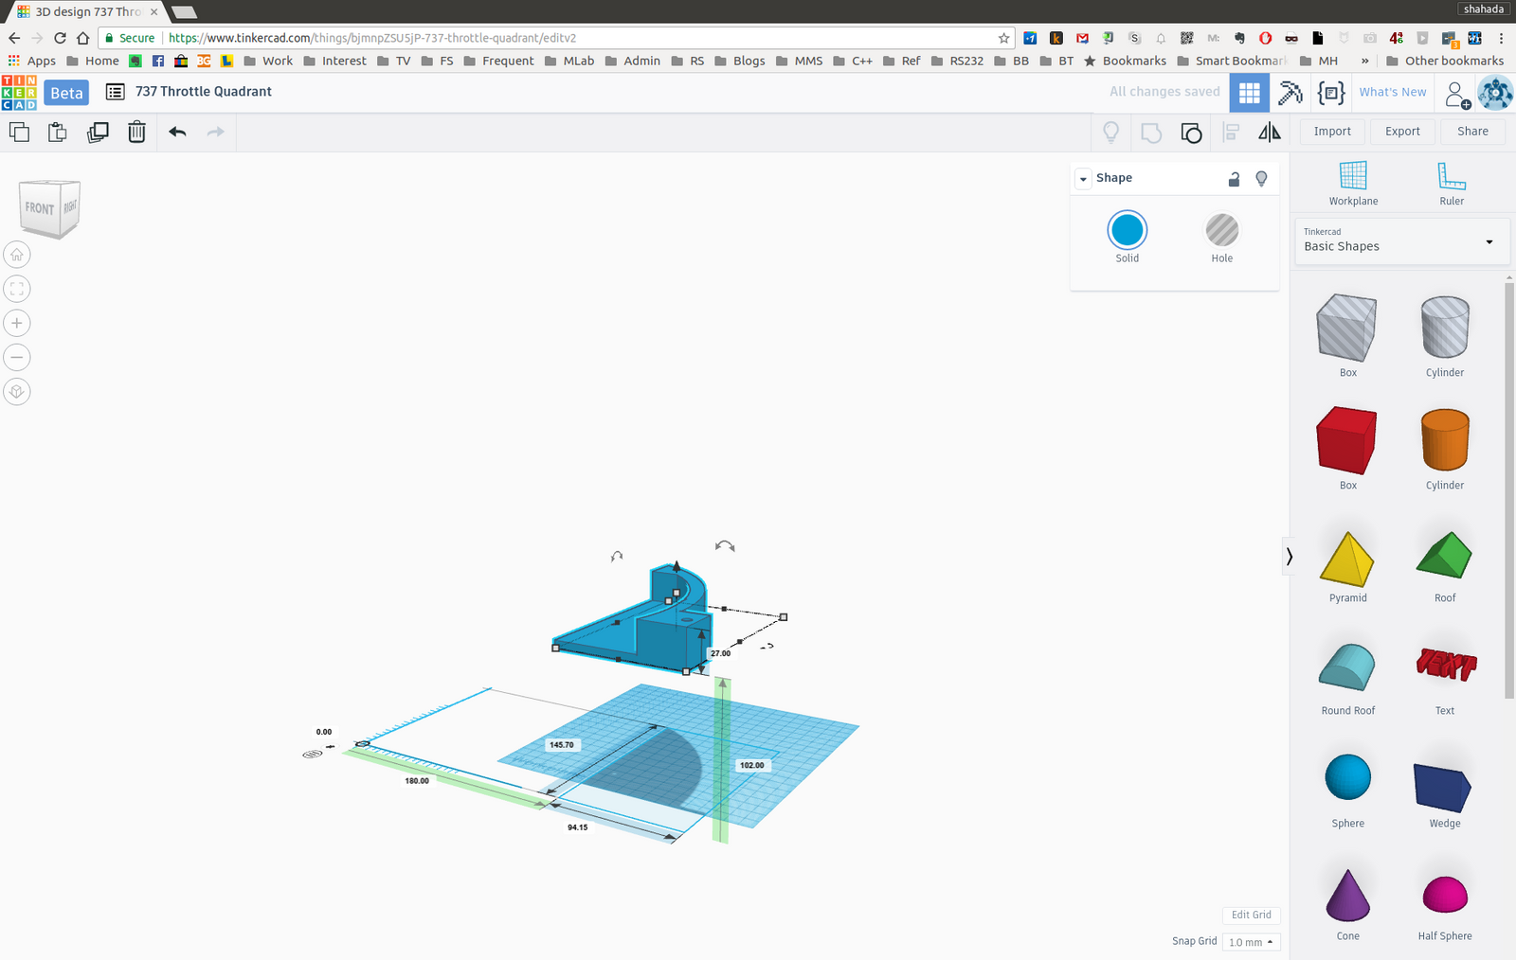Click the Mirror tool icon
Screen dimensions: 1516x960
(x=1269, y=133)
